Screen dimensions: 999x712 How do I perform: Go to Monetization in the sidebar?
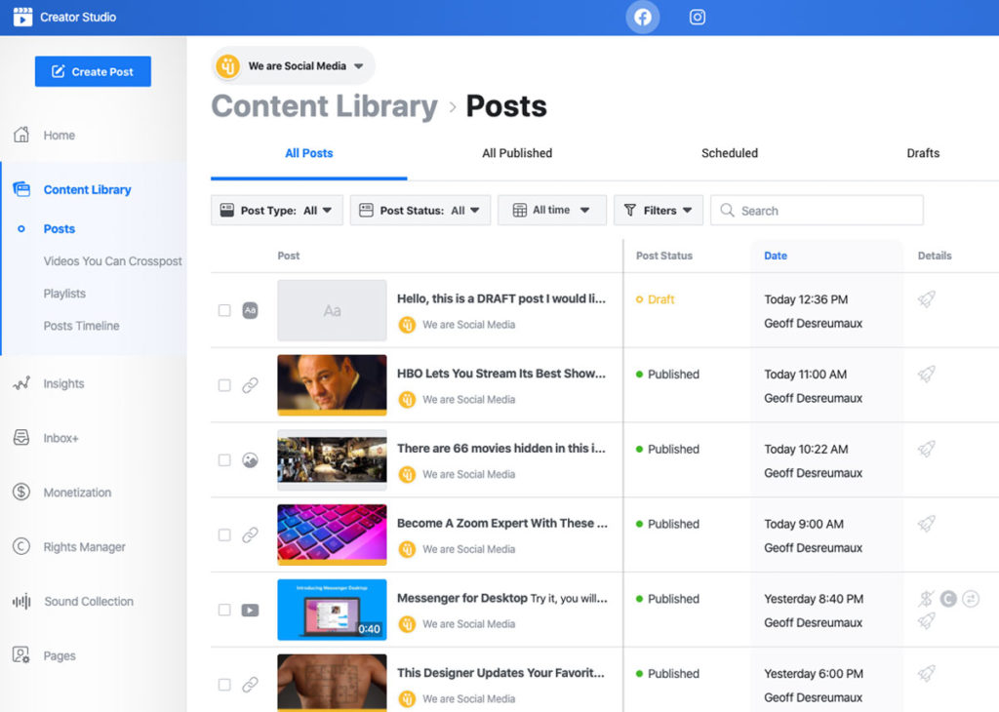77,493
